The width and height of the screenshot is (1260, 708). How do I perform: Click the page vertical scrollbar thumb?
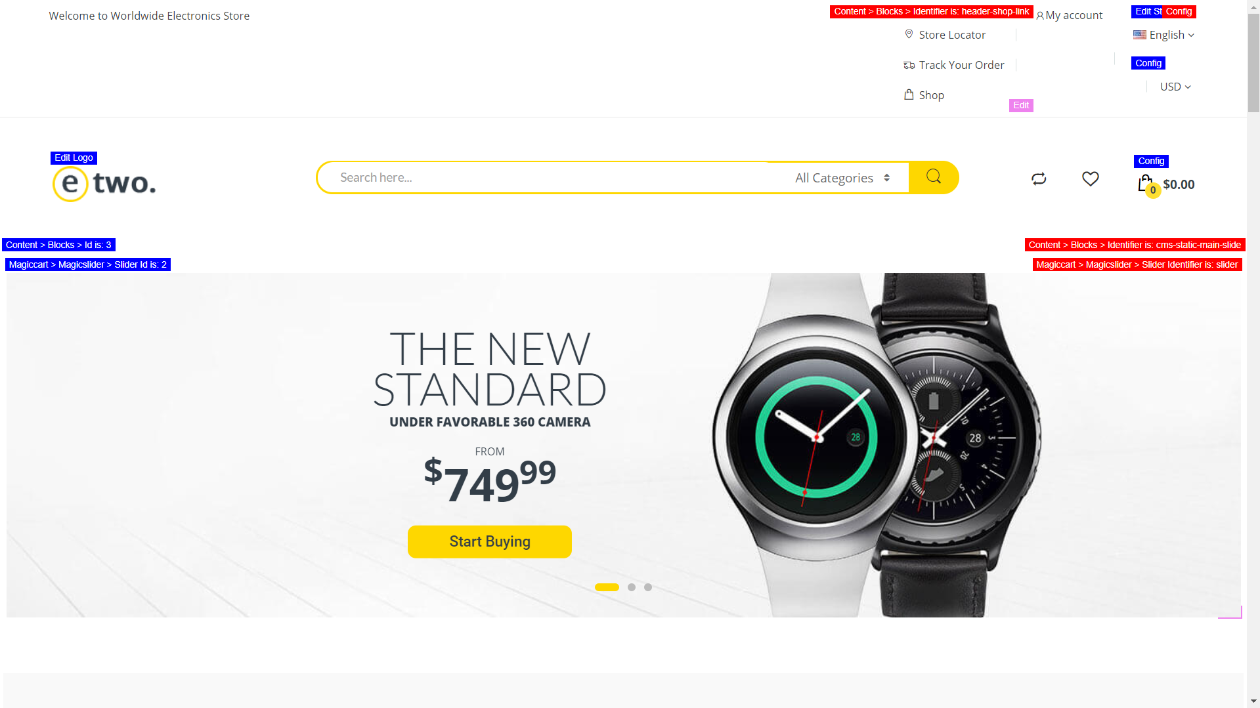point(1253,62)
